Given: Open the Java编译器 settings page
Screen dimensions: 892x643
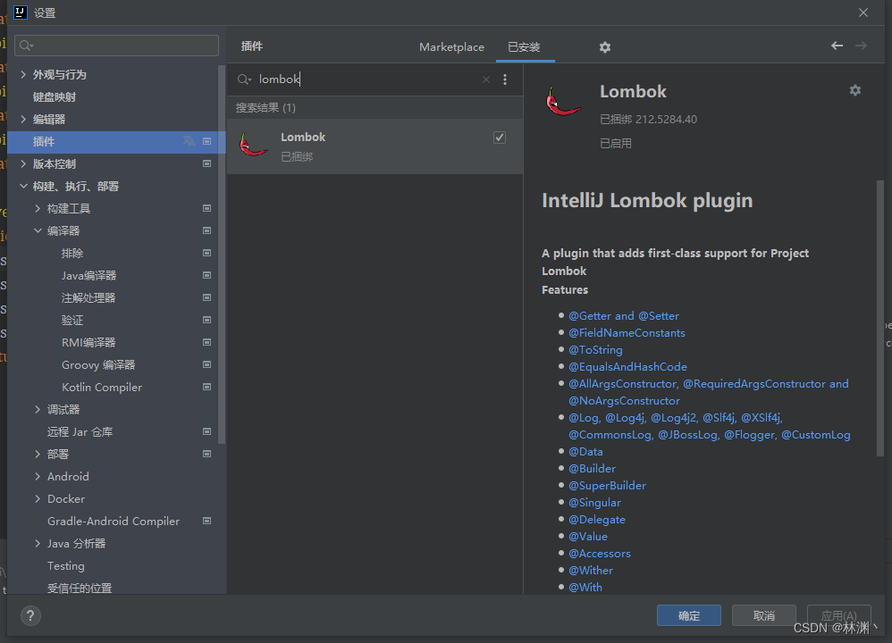Looking at the screenshot, I should [89, 276].
